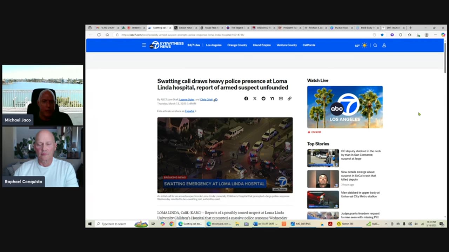449x252 pixels.
Task: Open the streamyard Edge taskbar window
Action: pyautogui.click(x=219, y=224)
